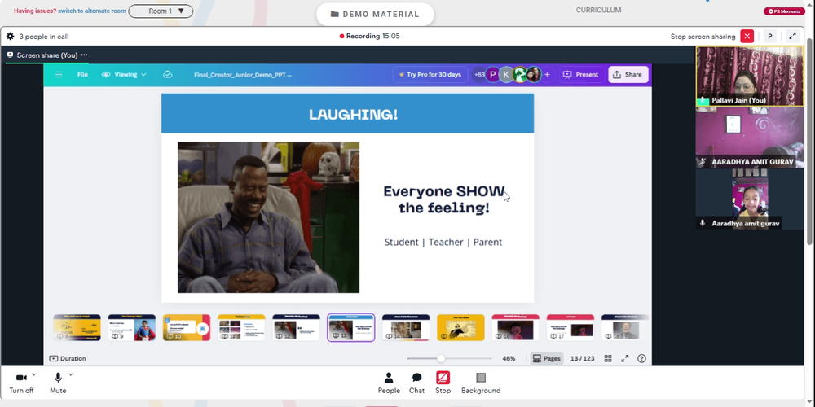Open the Canva hamburger menu
The width and height of the screenshot is (815, 407).
pos(59,75)
